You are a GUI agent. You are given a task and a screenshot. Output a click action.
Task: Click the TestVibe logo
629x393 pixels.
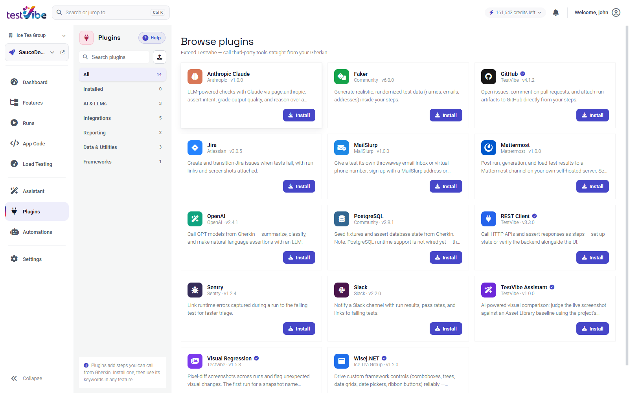[26, 13]
